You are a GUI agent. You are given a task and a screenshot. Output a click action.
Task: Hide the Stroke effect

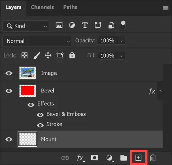[x=40, y=125]
